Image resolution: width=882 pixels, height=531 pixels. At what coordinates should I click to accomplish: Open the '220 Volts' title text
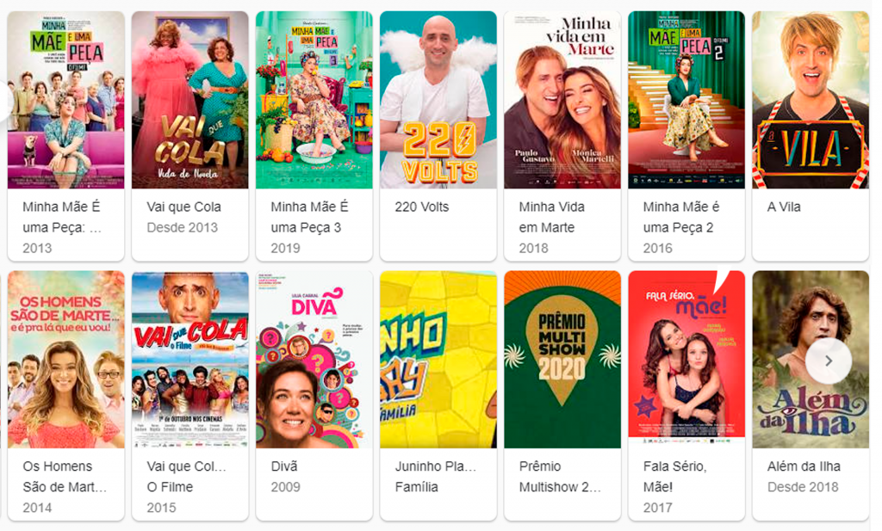tap(422, 207)
